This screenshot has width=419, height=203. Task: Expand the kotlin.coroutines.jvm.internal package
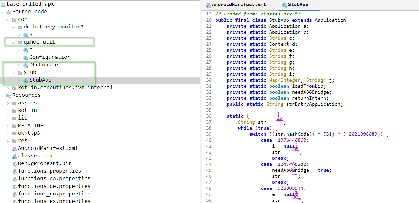click(x=8, y=88)
